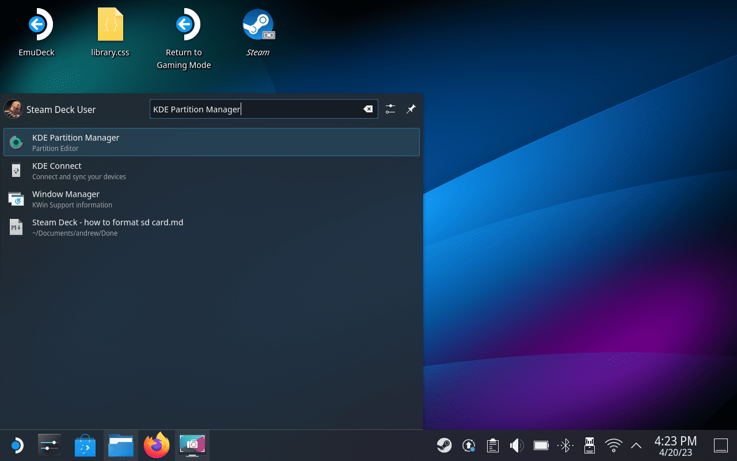Click the ~/Documents/andrew/Done path text
The width and height of the screenshot is (737, 461).
75,233
